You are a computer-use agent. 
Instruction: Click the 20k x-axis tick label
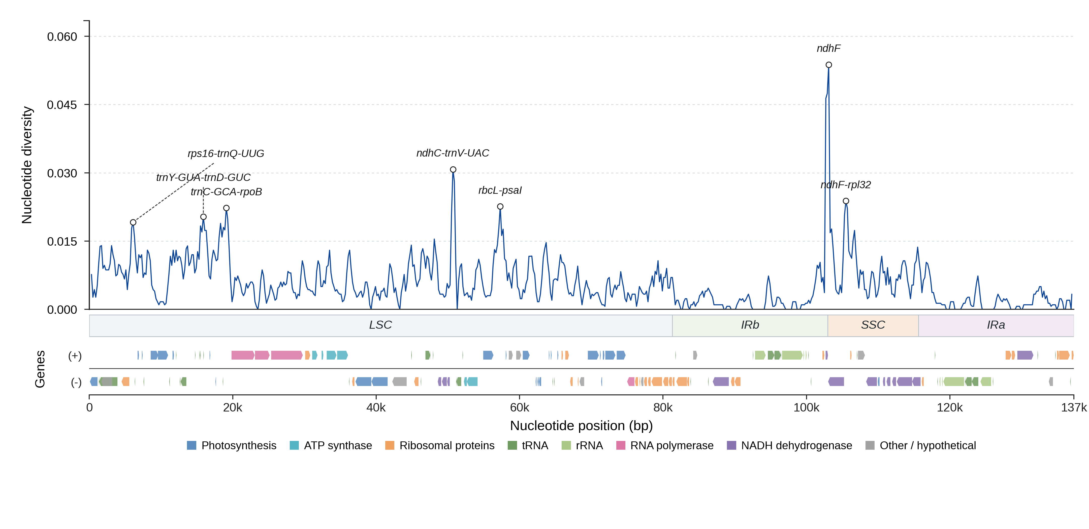(233, 407)
